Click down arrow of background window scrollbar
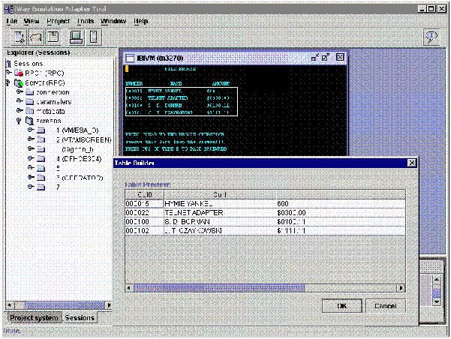 click(437, 301)
